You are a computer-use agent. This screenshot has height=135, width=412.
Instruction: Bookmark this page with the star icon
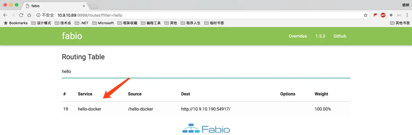click(366, 15)
